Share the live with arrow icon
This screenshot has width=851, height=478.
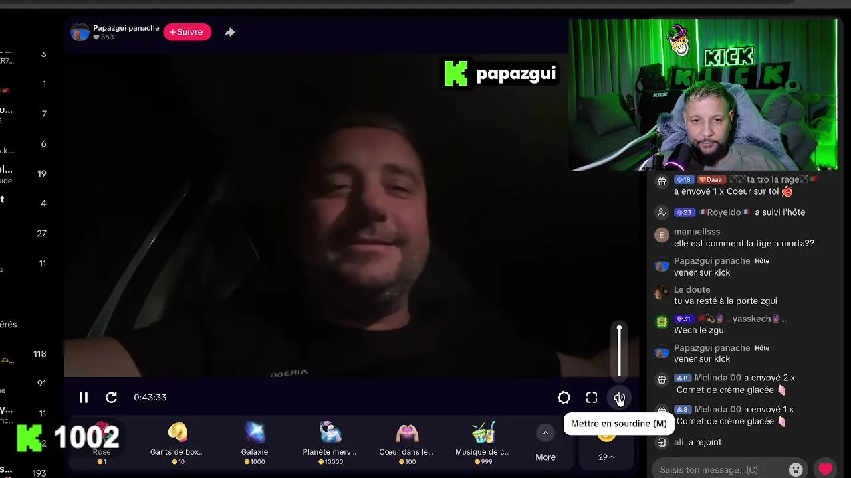click(x=230, y=32)
